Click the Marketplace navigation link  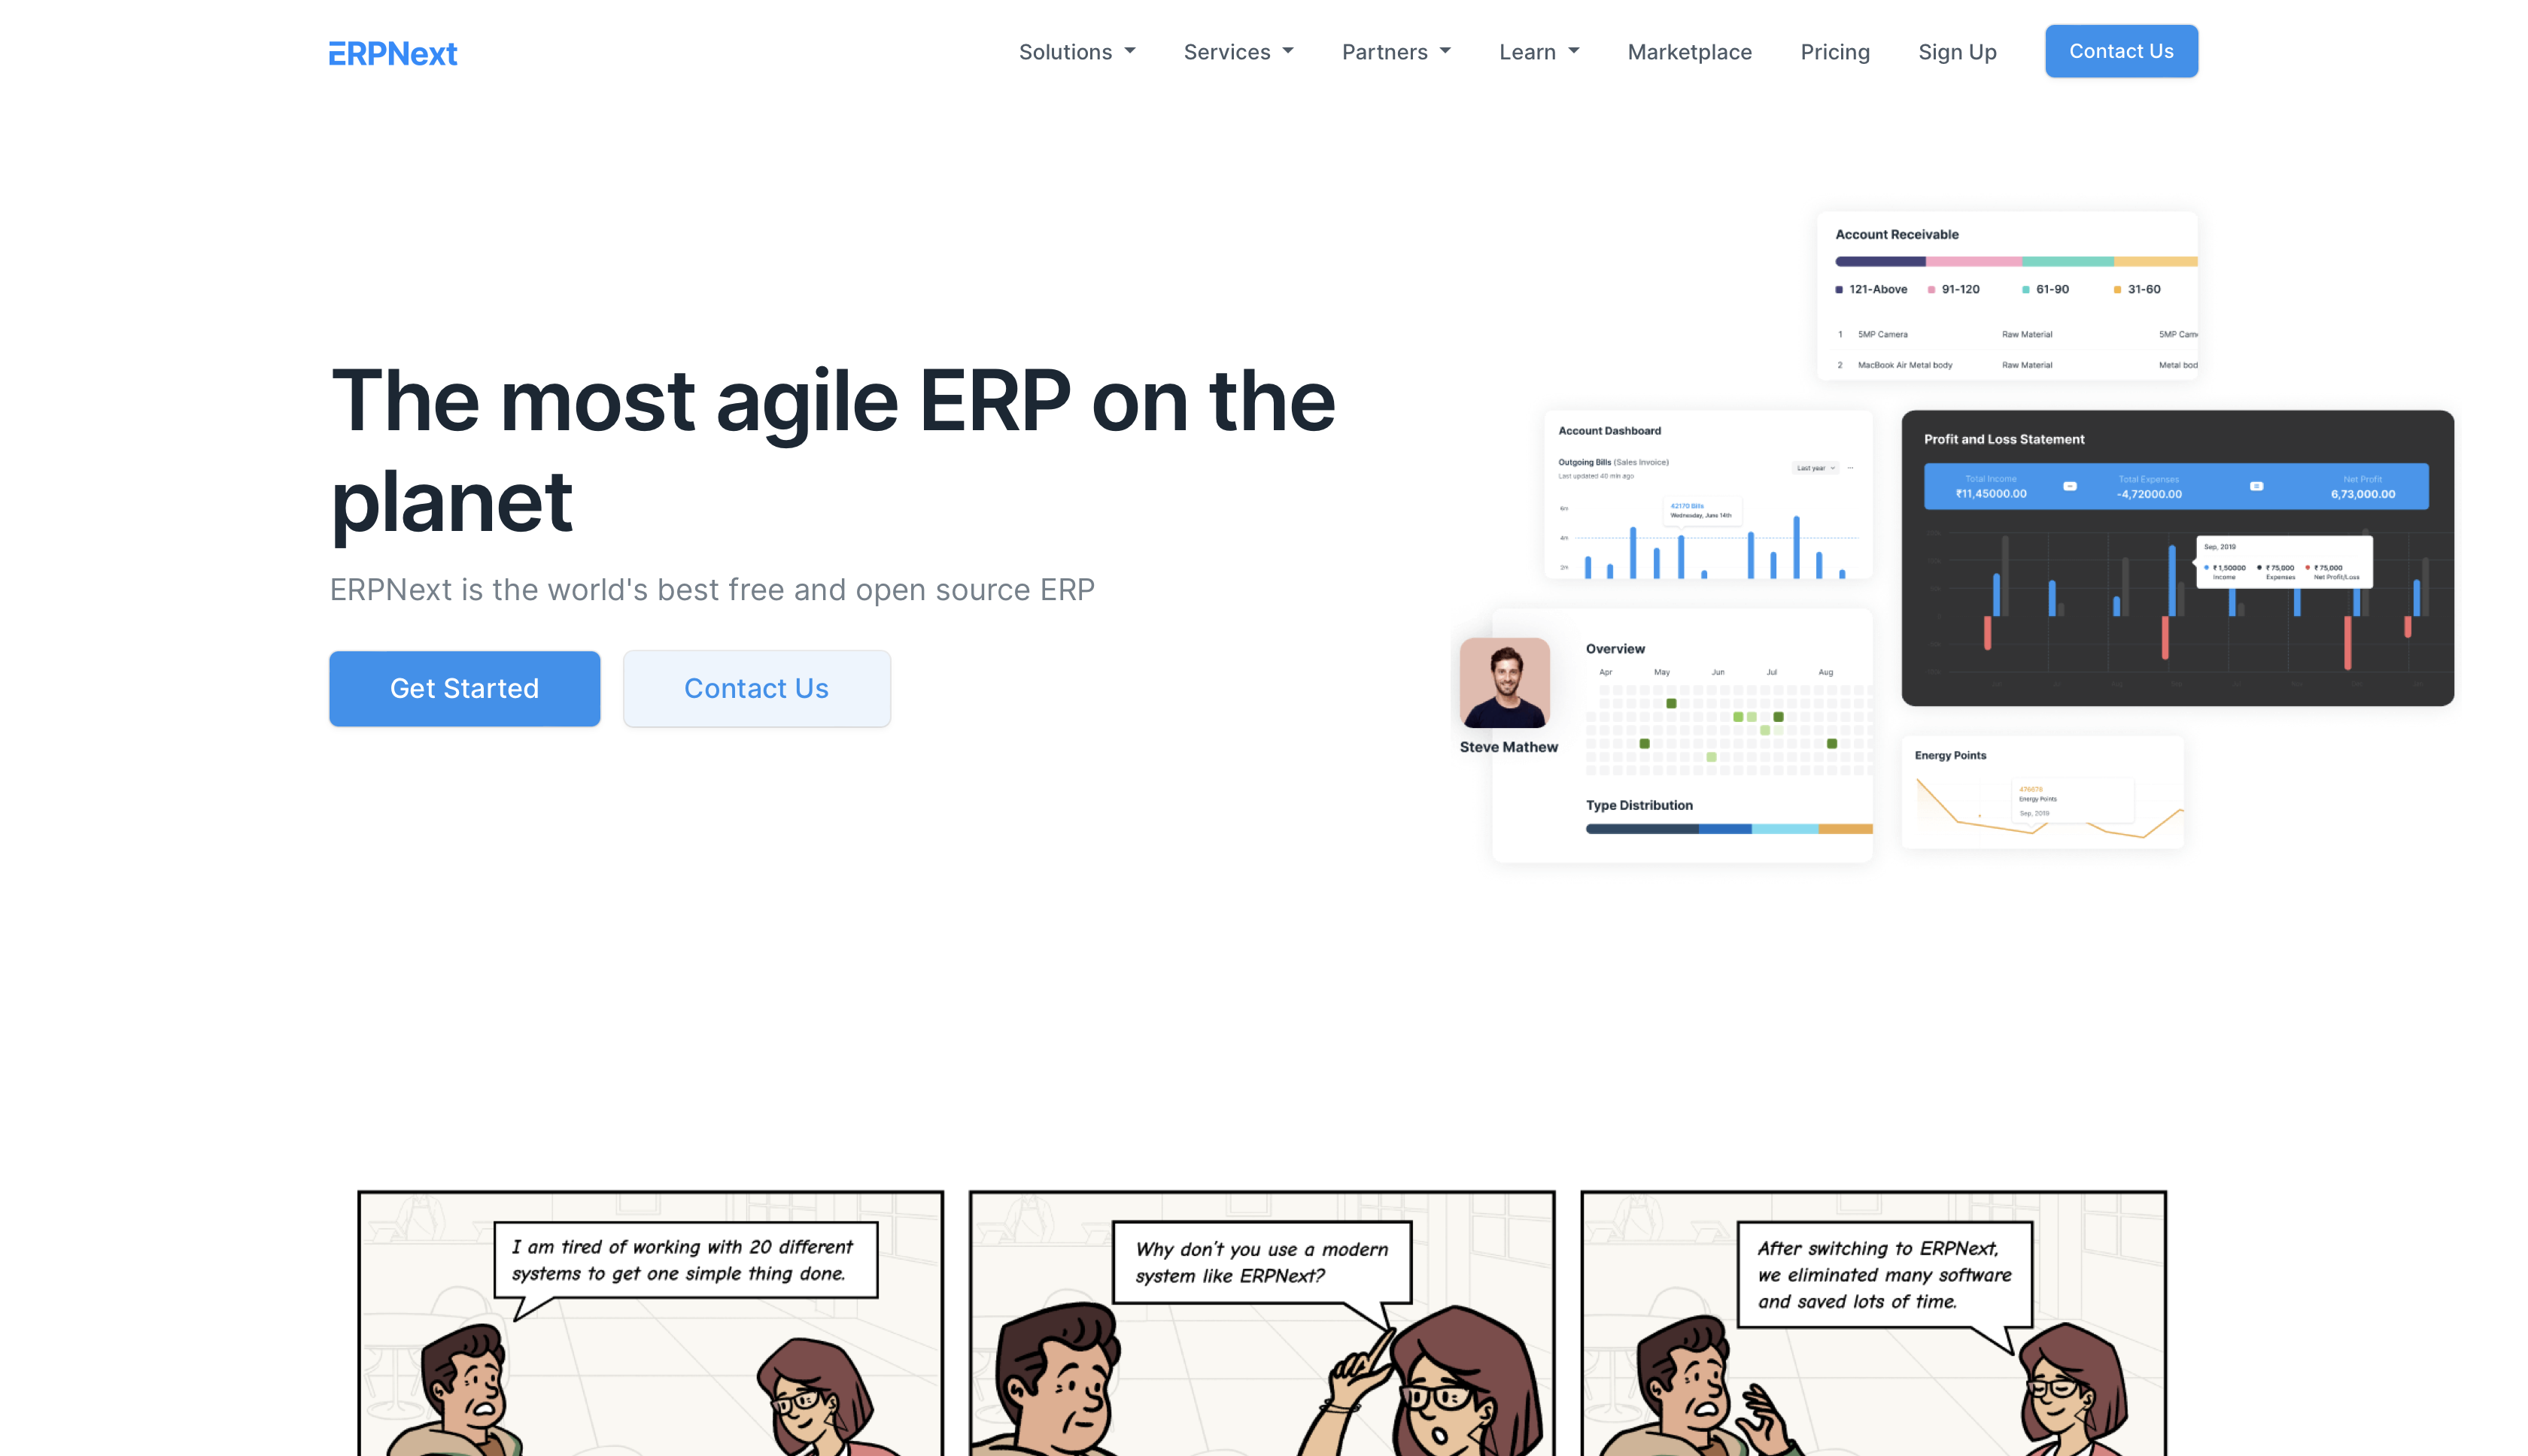tap(1689, 50)
